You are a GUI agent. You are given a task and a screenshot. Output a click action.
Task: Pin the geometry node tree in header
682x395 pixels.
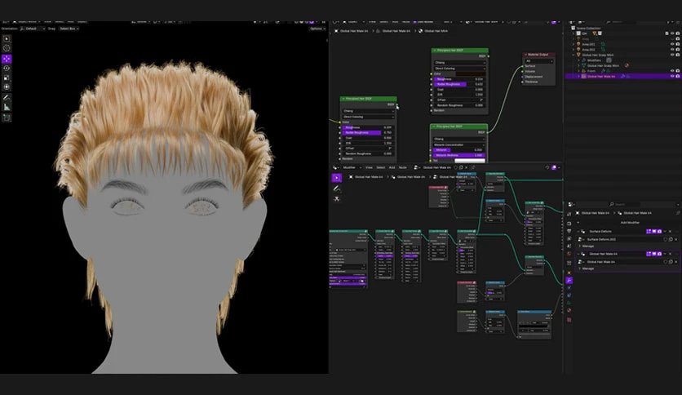[x=473, y=167]
